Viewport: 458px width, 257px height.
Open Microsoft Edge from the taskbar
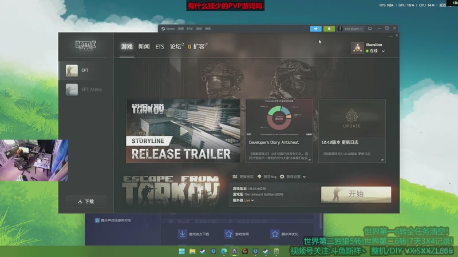[224, 251]
